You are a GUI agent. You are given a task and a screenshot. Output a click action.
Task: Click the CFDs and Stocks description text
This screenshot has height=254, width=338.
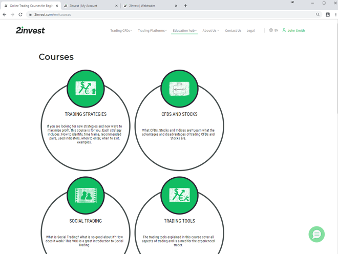coord(178,134)
